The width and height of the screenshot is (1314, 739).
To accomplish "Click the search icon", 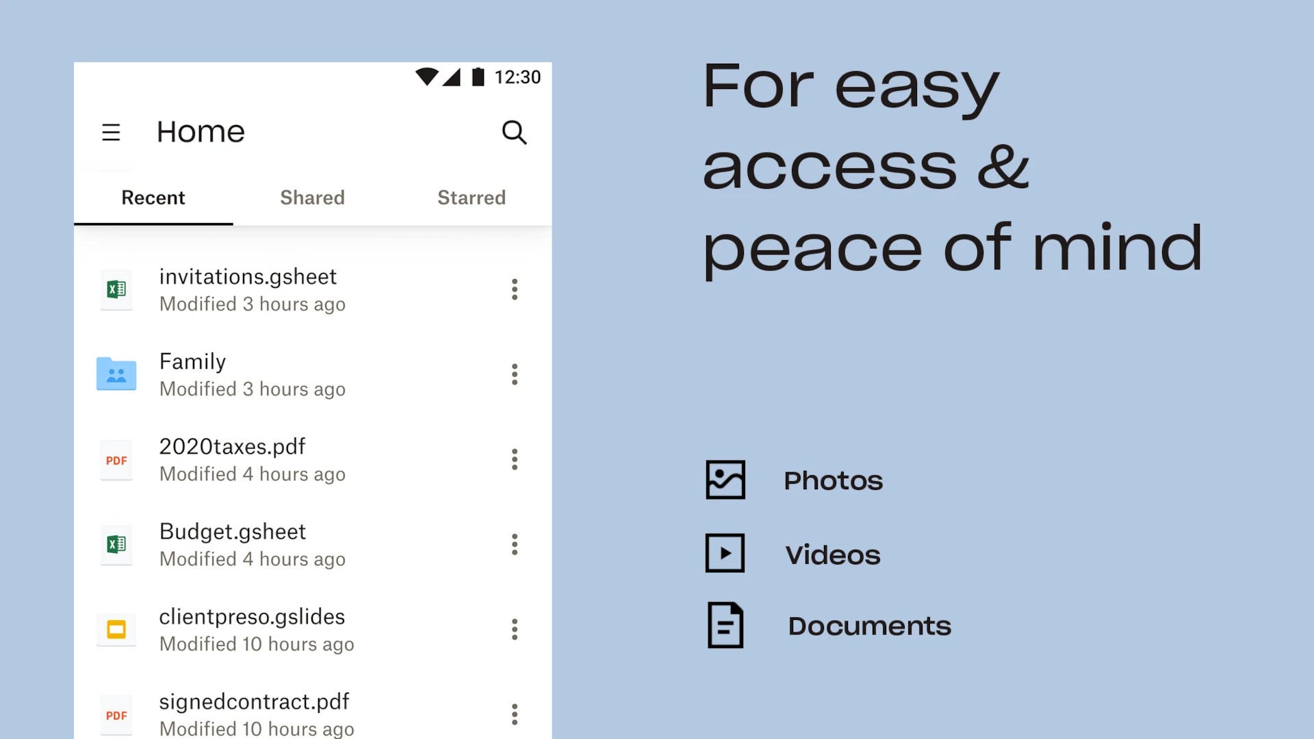I will click(515, 133).
